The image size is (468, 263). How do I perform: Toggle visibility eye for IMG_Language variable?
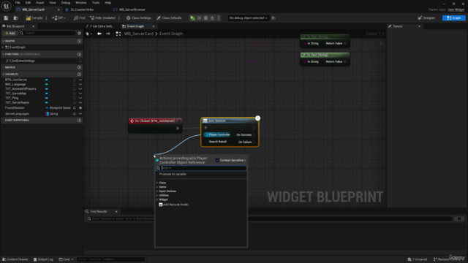click(x=80, y=84)
